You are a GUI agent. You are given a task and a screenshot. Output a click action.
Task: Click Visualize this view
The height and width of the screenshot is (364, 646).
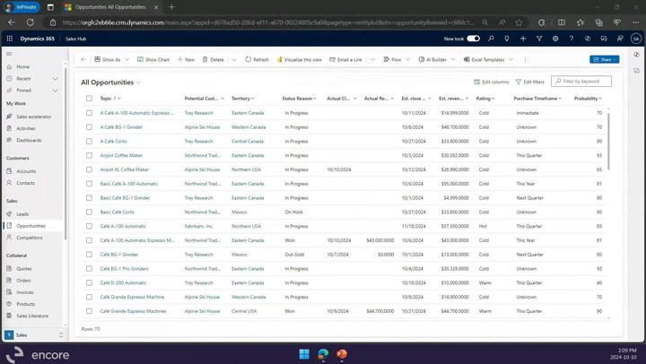300,59
